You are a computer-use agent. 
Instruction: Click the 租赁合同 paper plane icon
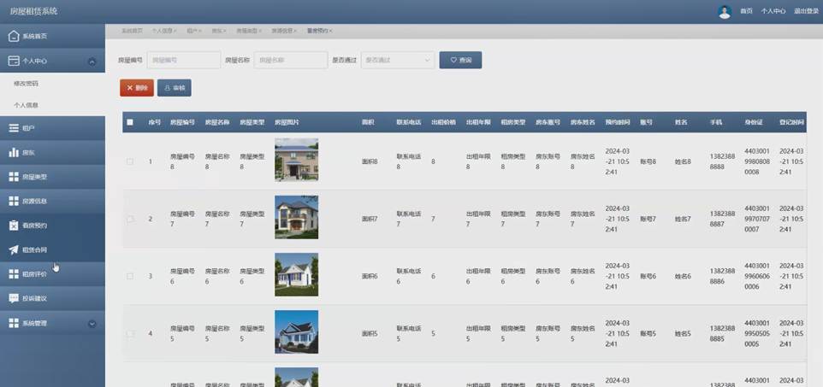[x=14, y=249]
